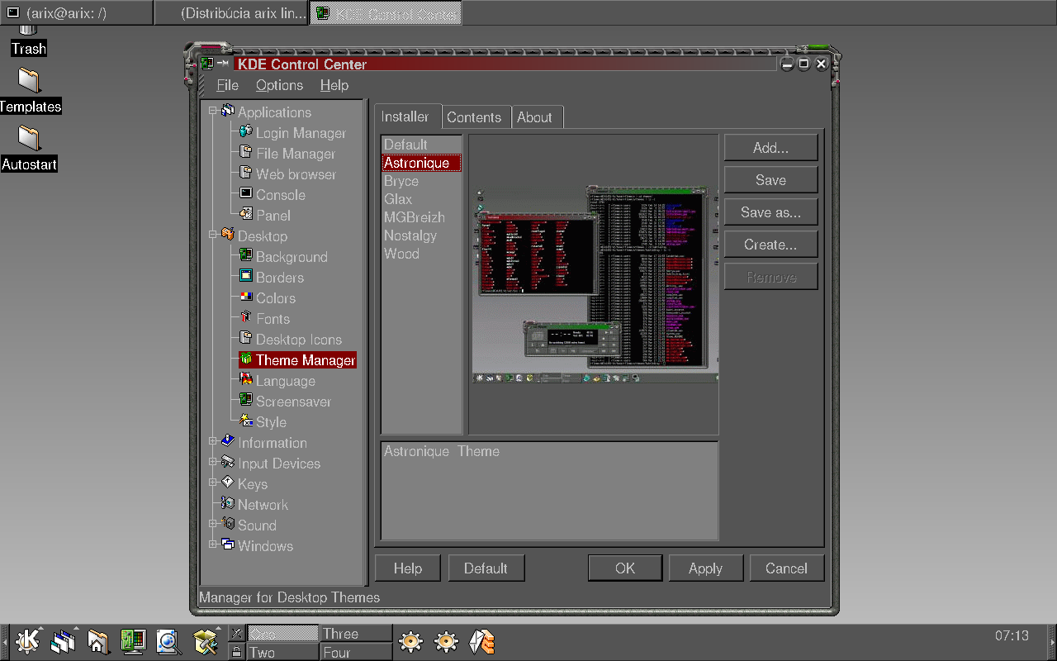This screenshot has height=661, width=1057.
Task: Click the Default button at bottom
Action: tap(486, 568)
